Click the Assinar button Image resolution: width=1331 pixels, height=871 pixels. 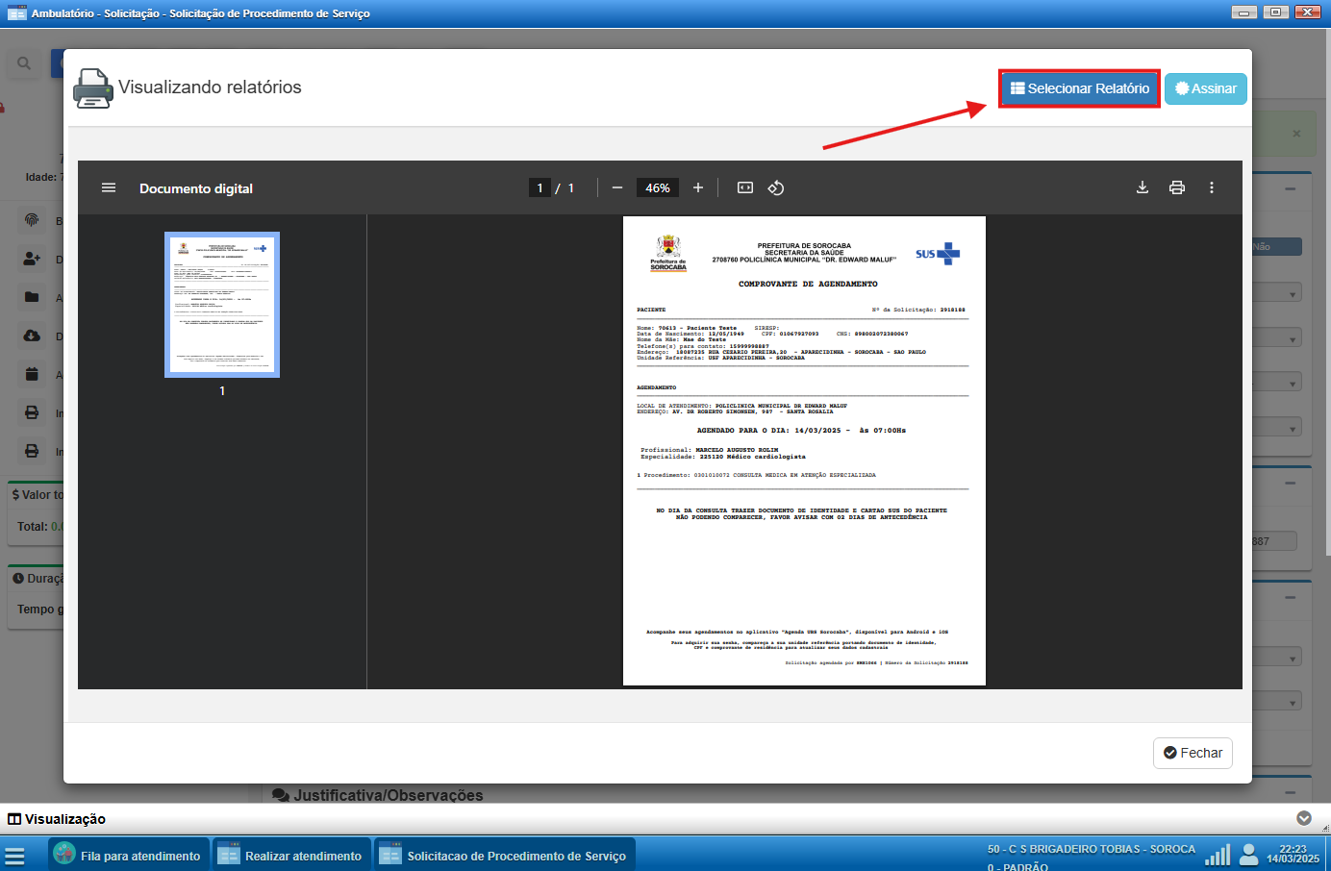1206,88
